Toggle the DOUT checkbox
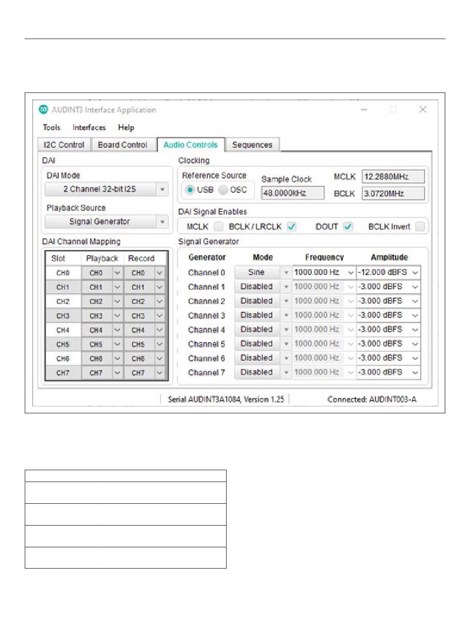Viewport: 470px width, 620px height. coord(348,227)
